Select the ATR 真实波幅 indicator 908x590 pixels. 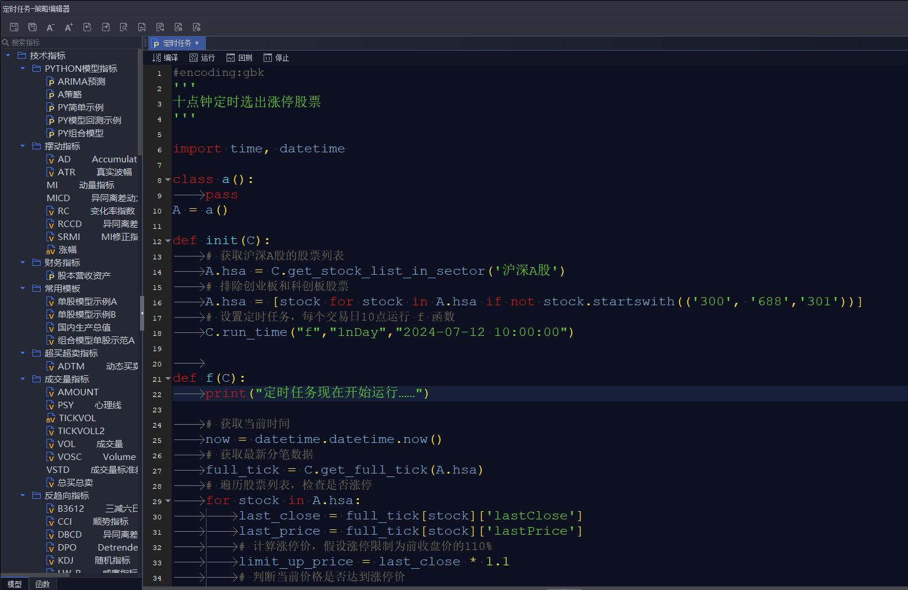coord(89,172)
